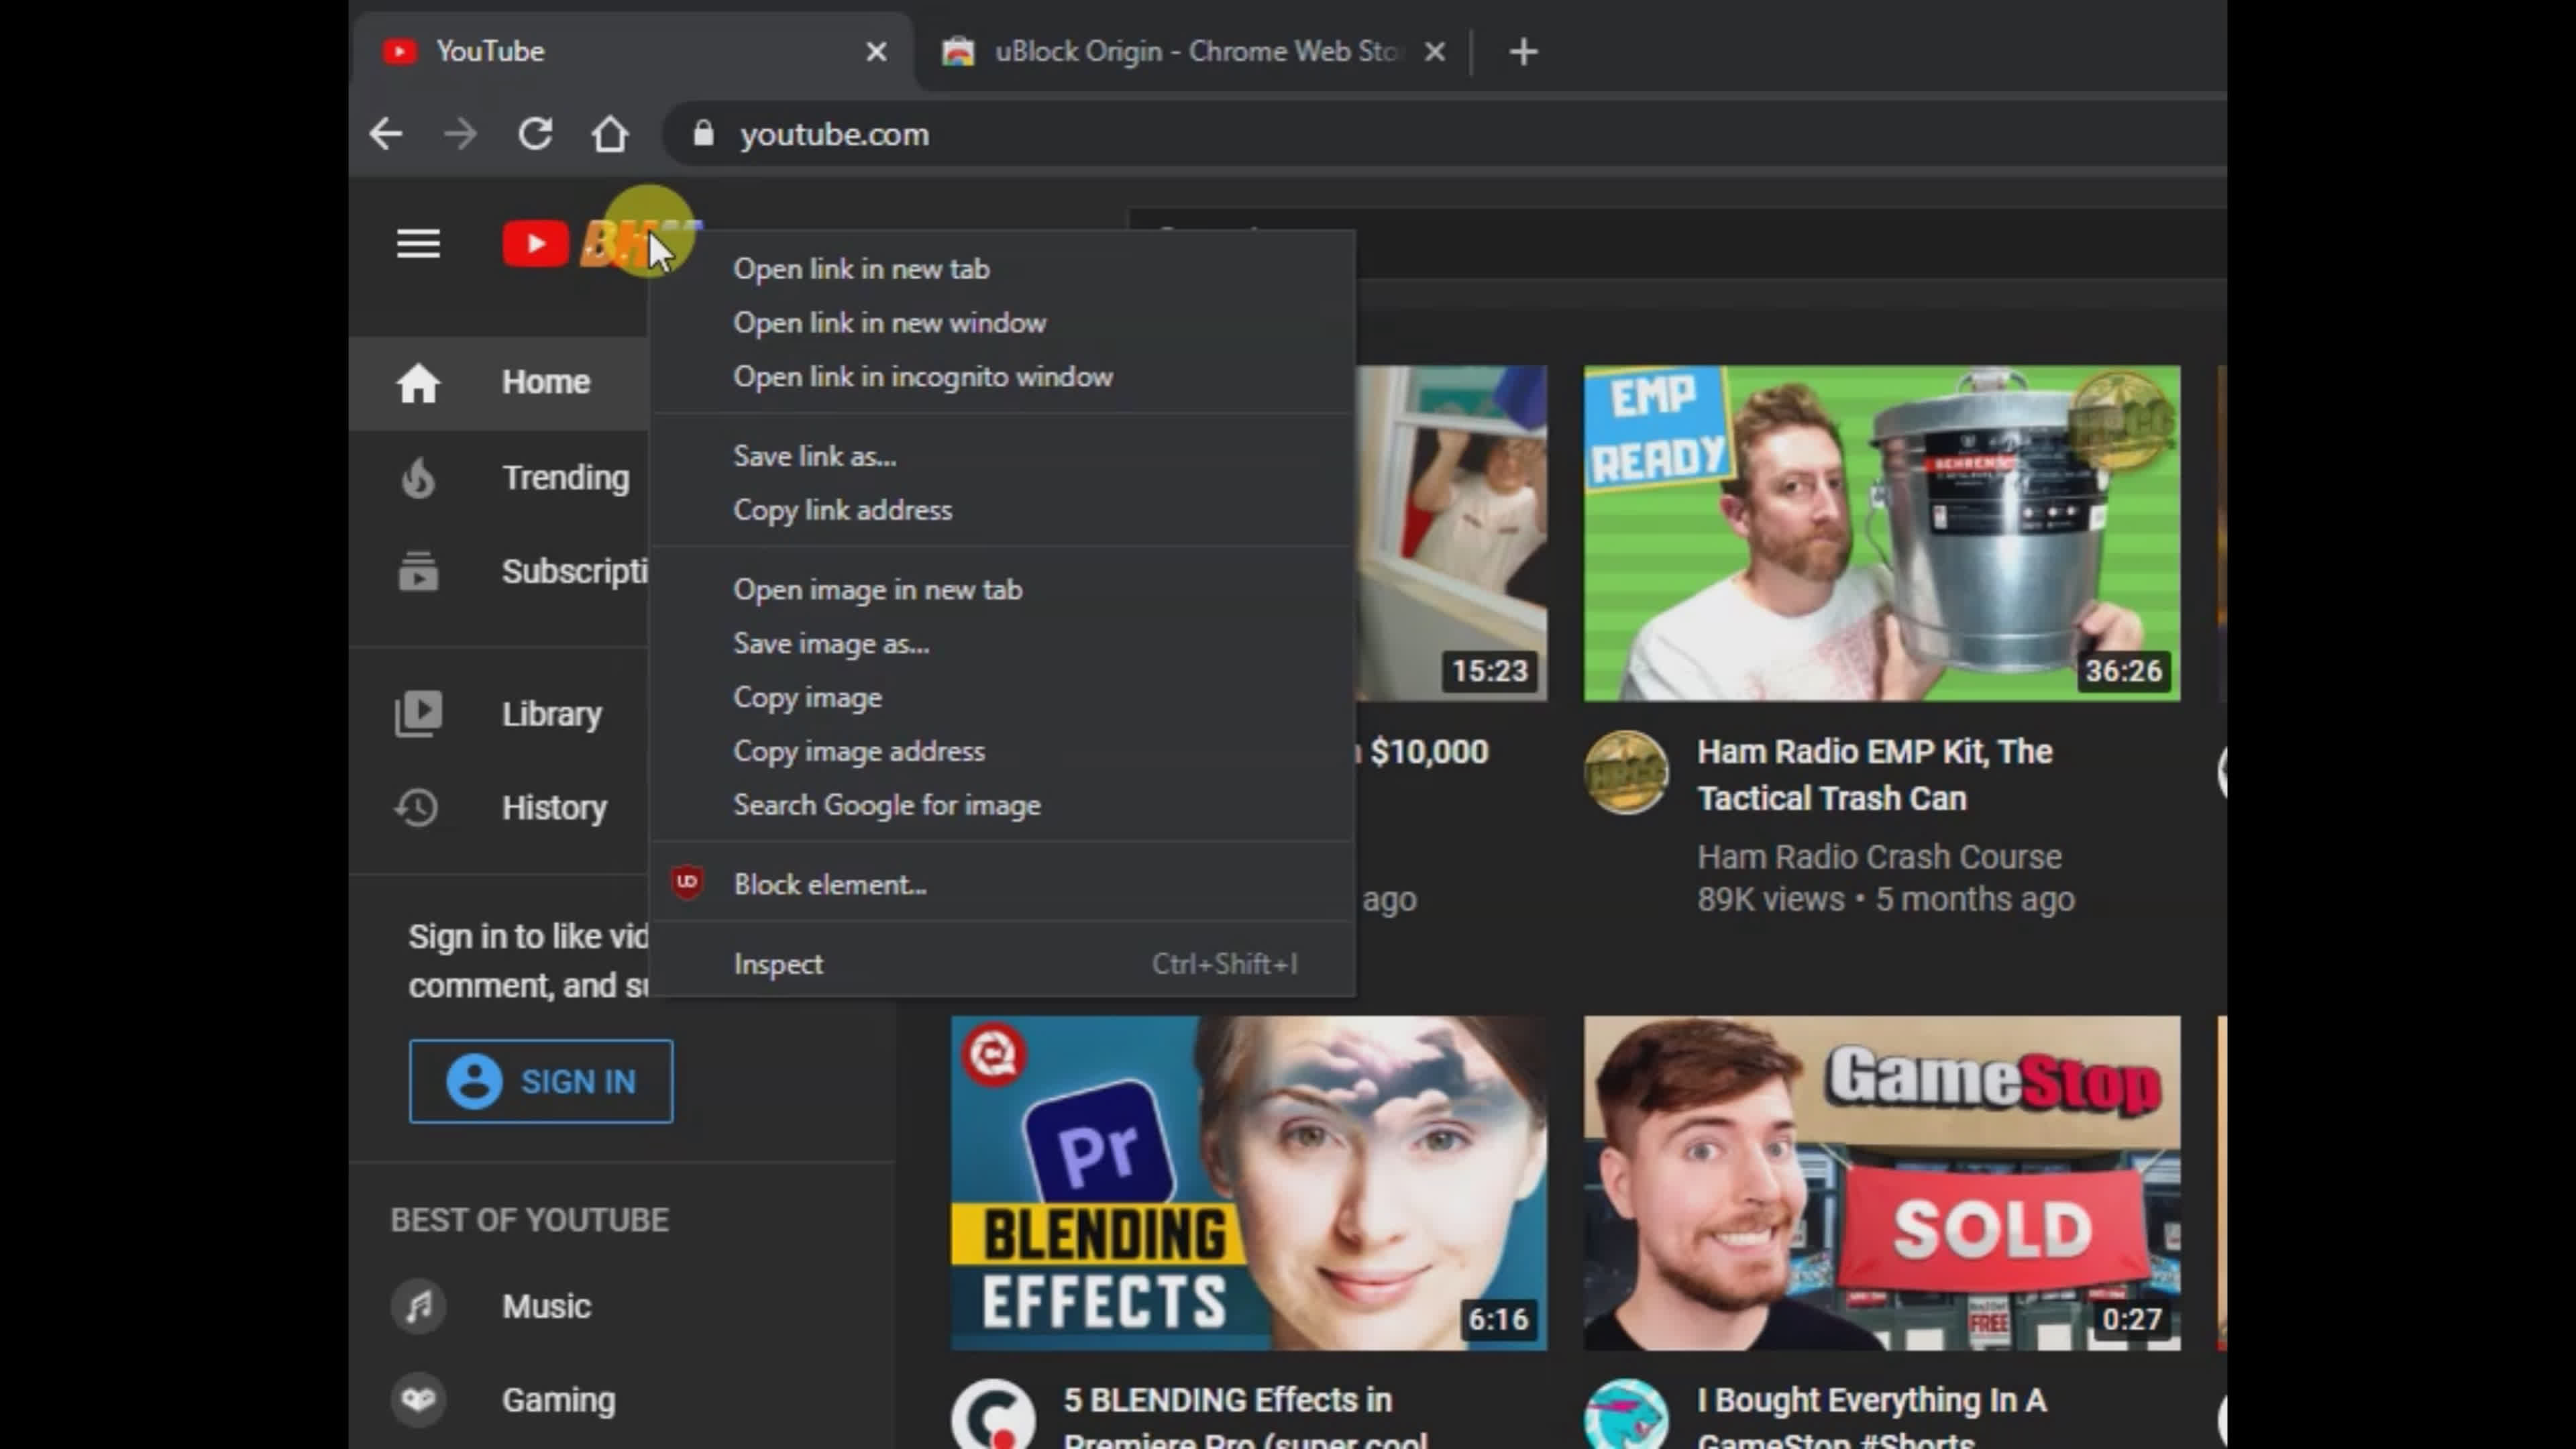Click the browser home icon
The width and height of the screenshot is (2576, 1449).
pyautogui.click(x=610, y=134)
